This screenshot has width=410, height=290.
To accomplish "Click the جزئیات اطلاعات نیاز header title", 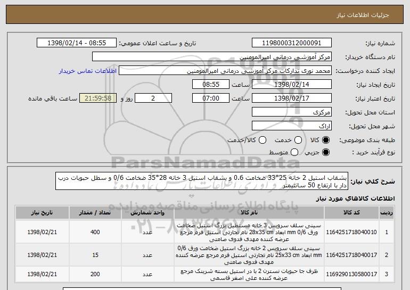I will (x=363, y=15).
